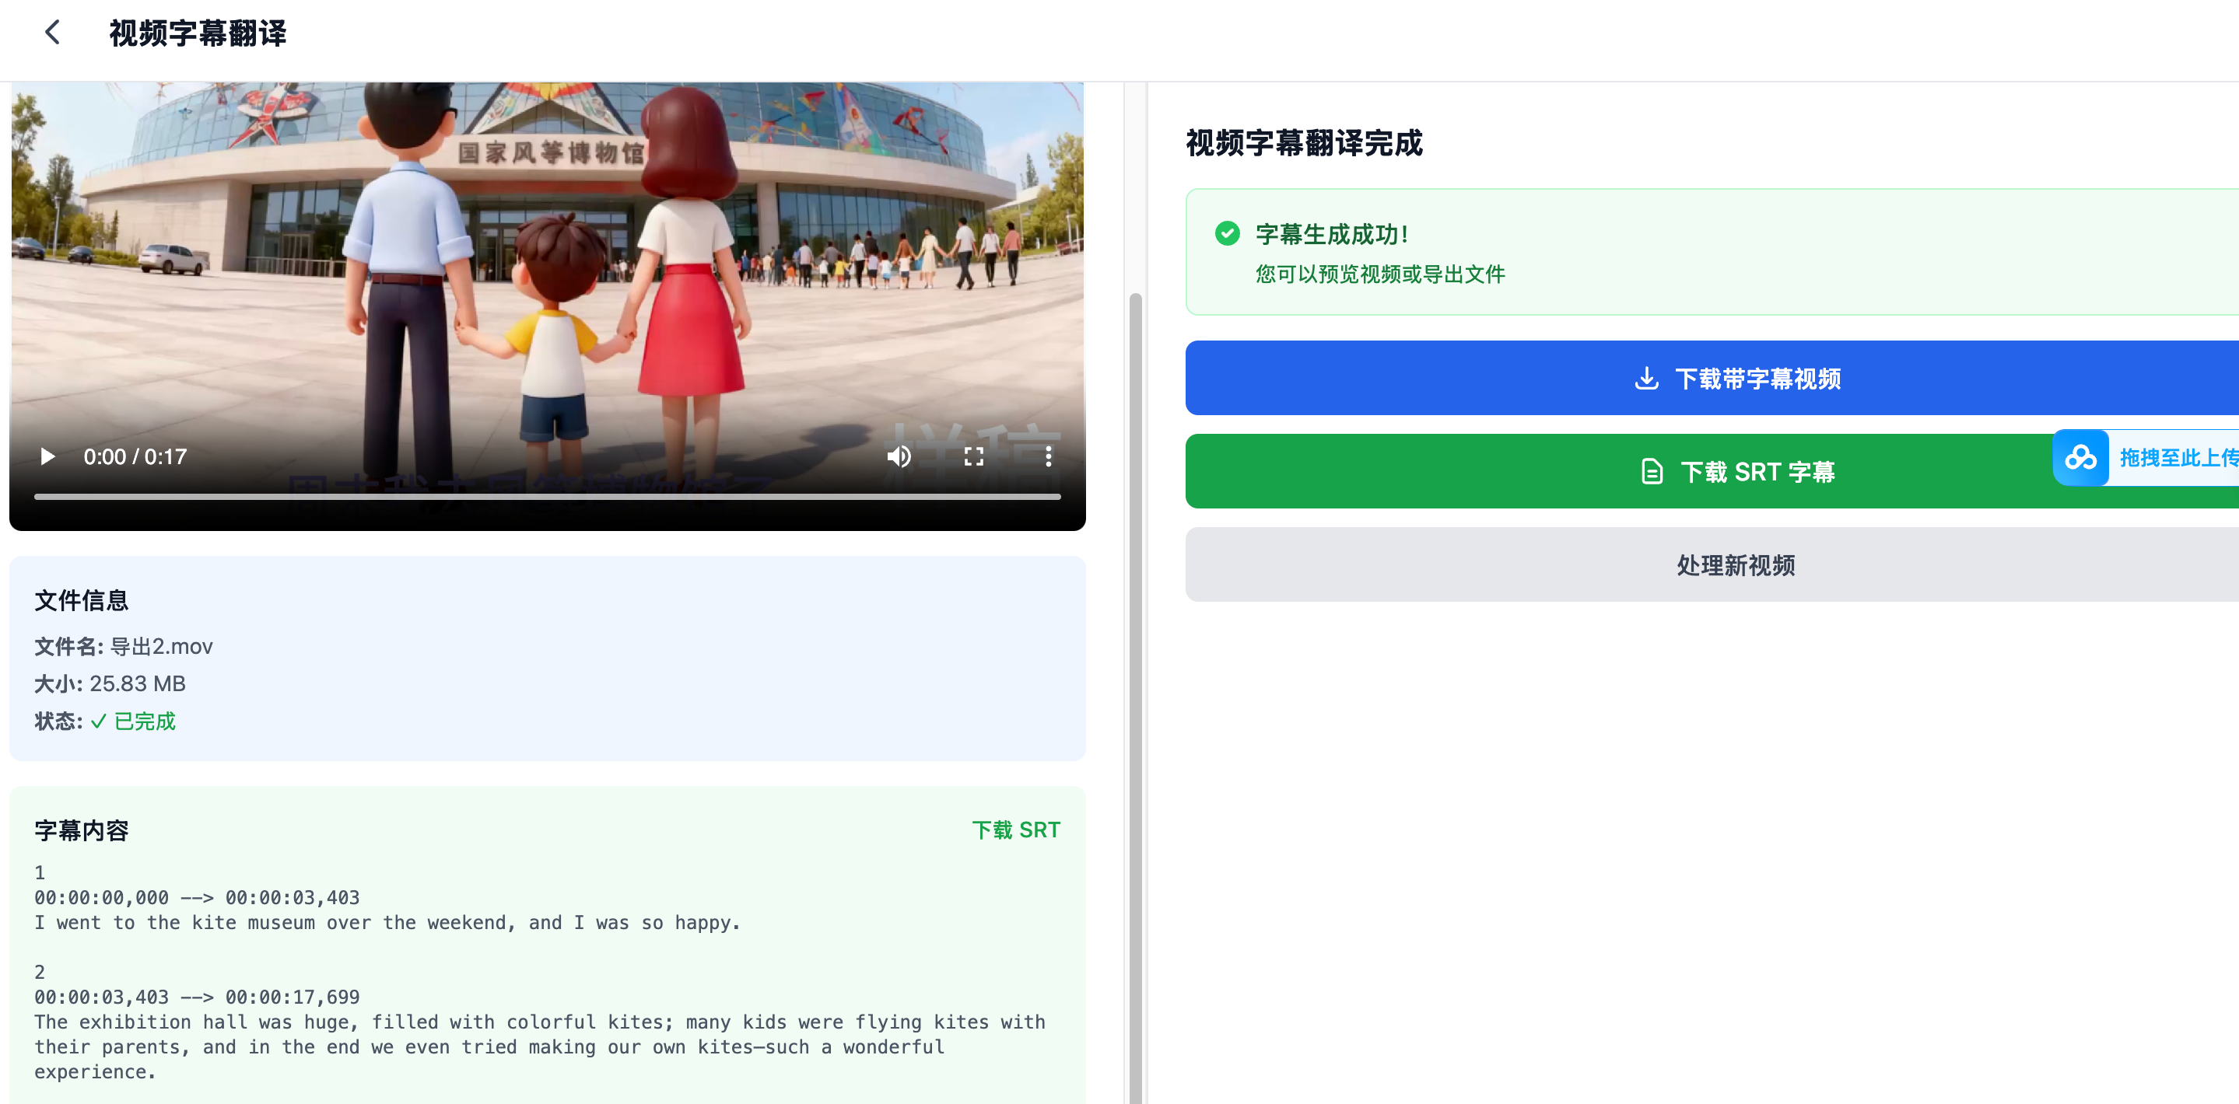Image resolution: width=2239 pixels, height=1104 pixels.
Task: Click the SRT document icon on the green button
Action: tap(1651, 471)
